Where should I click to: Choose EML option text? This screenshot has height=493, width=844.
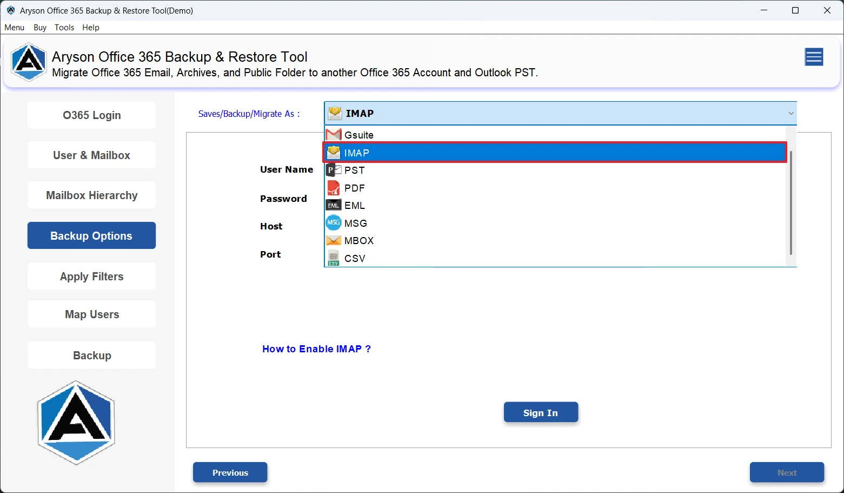pyautogui.click(x=355, y=206)
